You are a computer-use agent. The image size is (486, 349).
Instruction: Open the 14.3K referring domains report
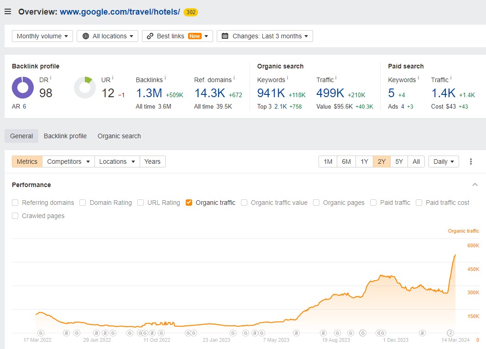(210, 93)
